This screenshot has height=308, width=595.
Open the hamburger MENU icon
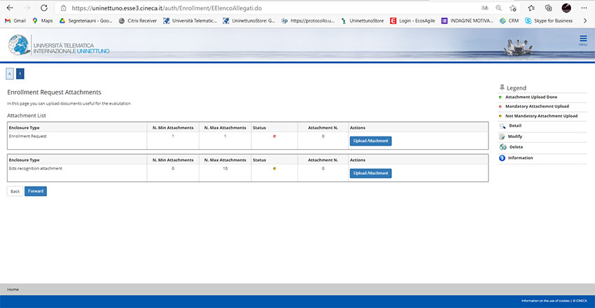coord(582,41)
